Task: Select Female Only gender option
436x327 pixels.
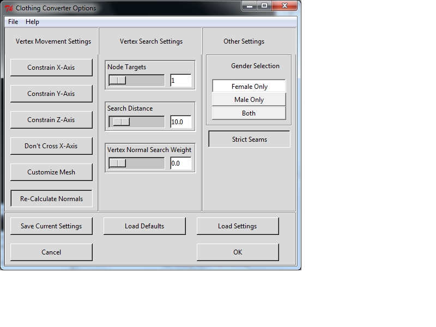Action: 249,86
